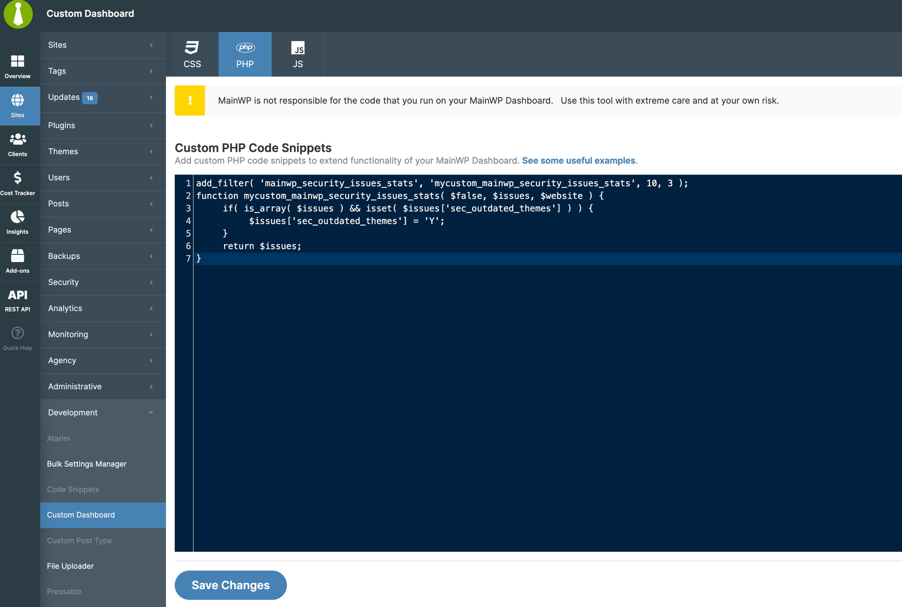Click the Custom PHP Code Snippets heading
902x607 pixels.
253,148
